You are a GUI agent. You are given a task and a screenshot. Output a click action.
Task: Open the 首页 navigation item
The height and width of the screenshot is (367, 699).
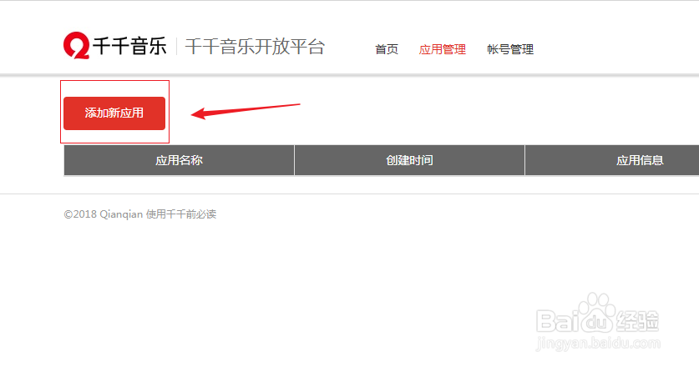tap(387, 49)
